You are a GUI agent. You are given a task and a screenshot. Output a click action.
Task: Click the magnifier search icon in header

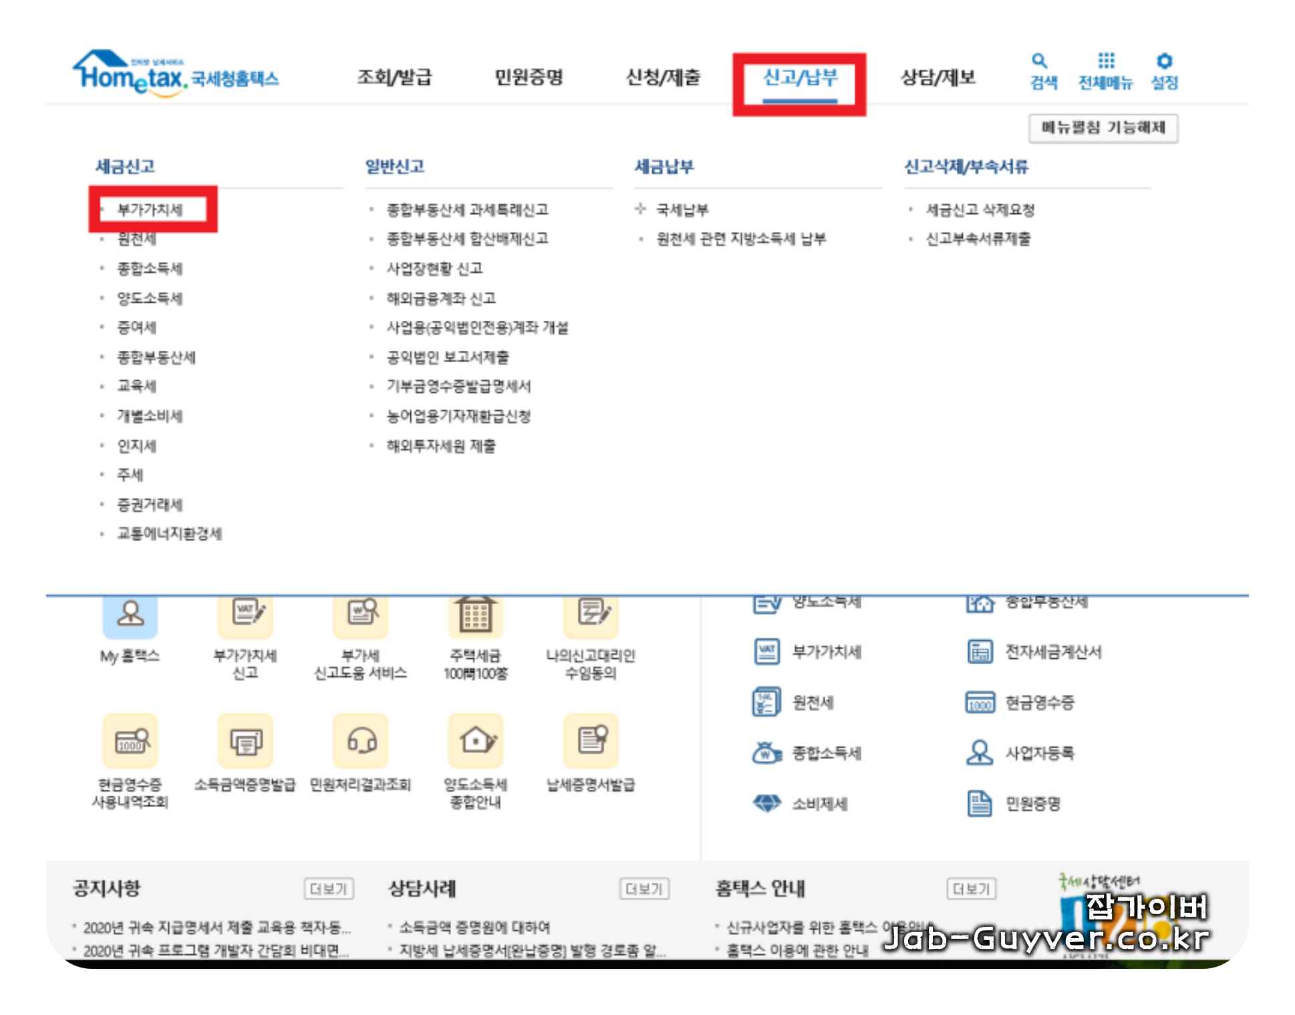pyautogui.click(x=1040, y=61)
